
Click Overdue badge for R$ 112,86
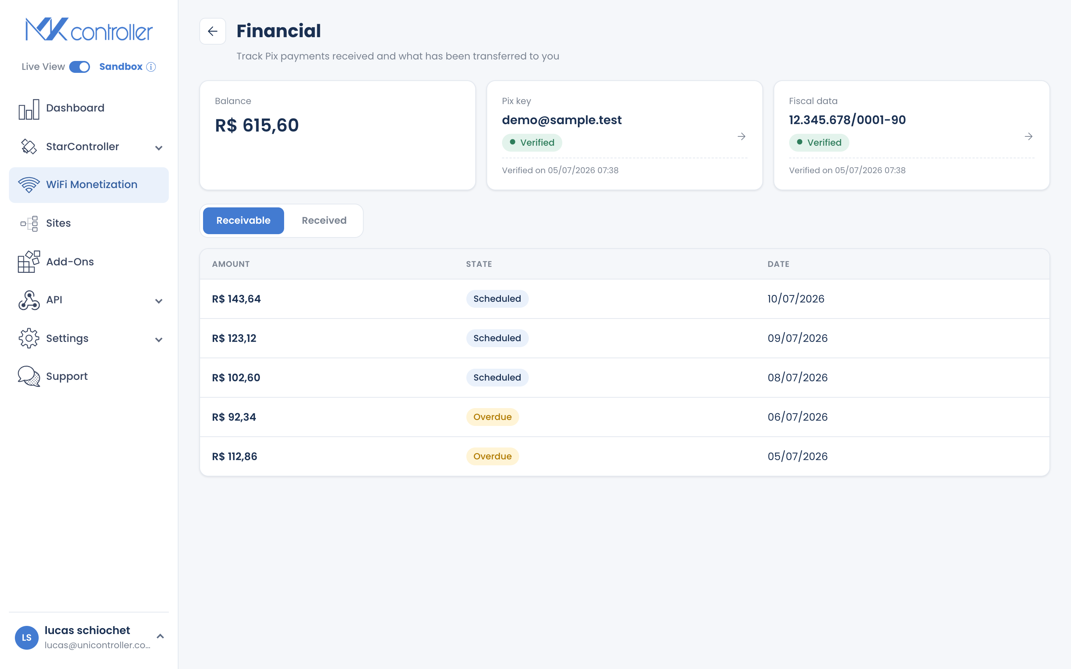(492, 456)
